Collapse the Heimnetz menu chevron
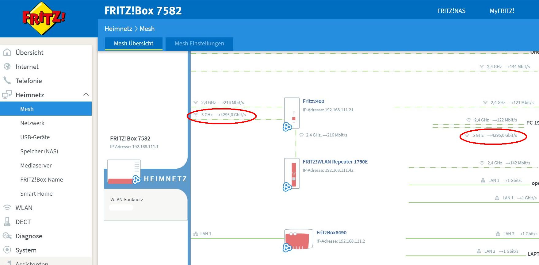Viewport: 539px width, 265px height. tap(86, 94)
